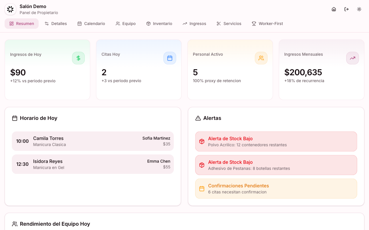Click the warning triangle icon beside Alertas
Image resolution: width=369 pixels, height=230 pixels.
pos(198,118)
